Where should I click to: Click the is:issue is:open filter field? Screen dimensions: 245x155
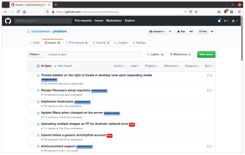(x=92, y=55)
